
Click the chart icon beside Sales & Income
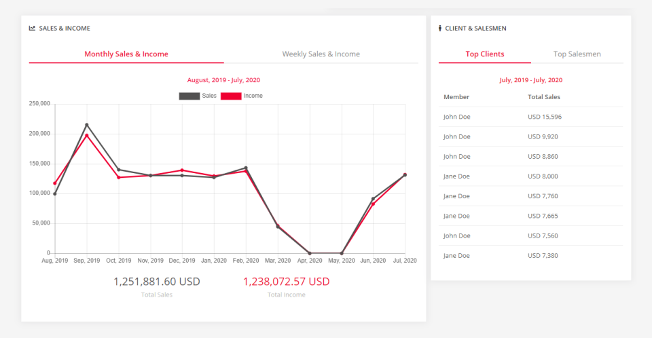pos(32,29)
